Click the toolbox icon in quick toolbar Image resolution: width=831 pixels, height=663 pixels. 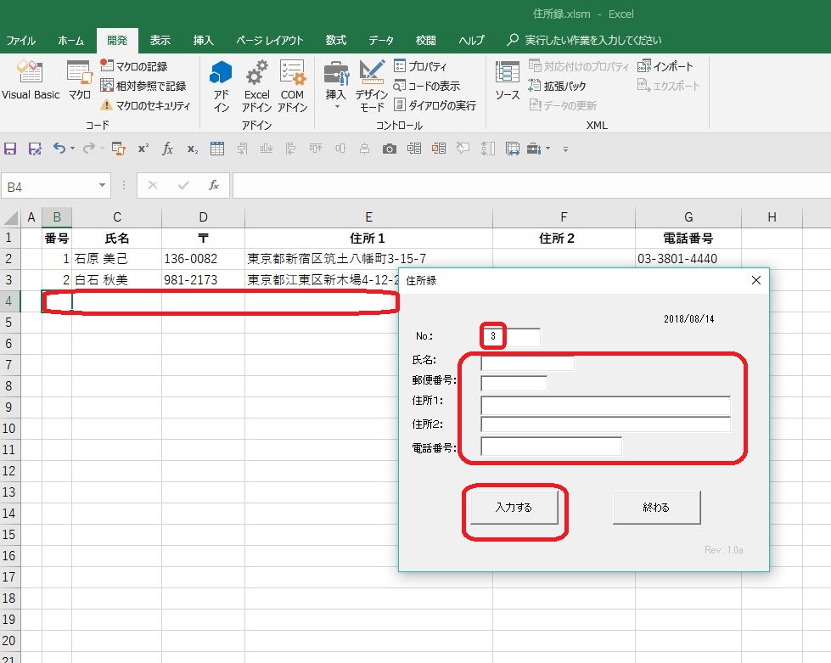coord(534,149)
